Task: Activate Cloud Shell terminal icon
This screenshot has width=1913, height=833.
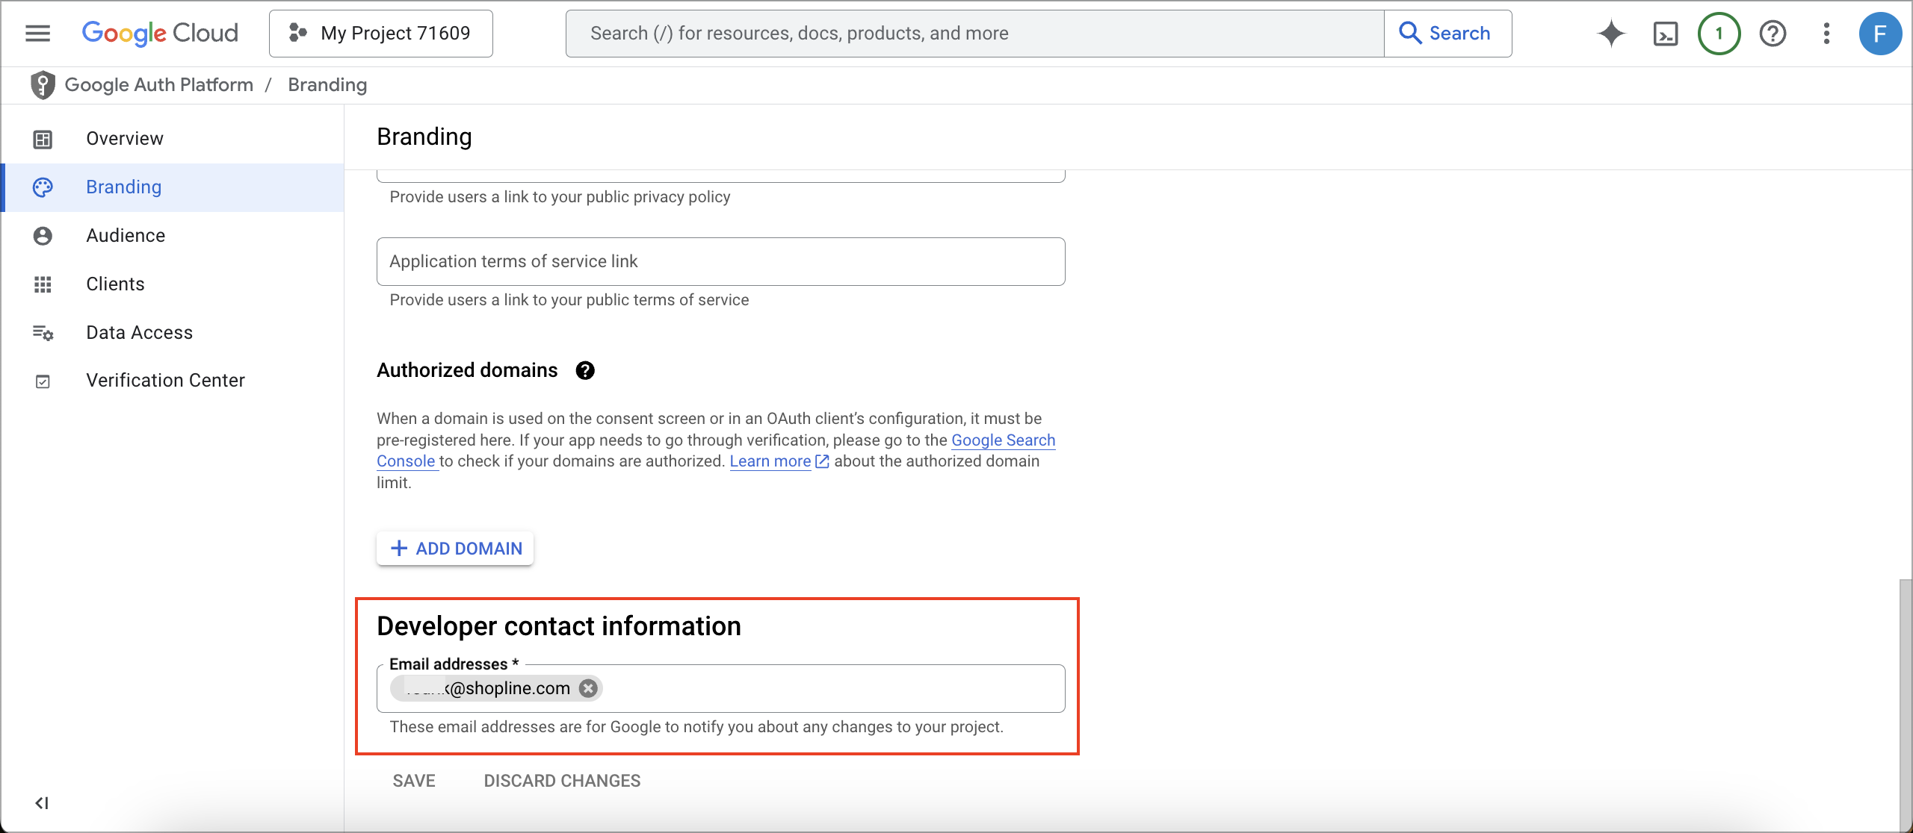Action: pos(1666,34)
